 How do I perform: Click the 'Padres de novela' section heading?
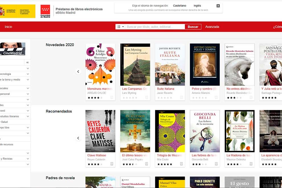(60, 178)
